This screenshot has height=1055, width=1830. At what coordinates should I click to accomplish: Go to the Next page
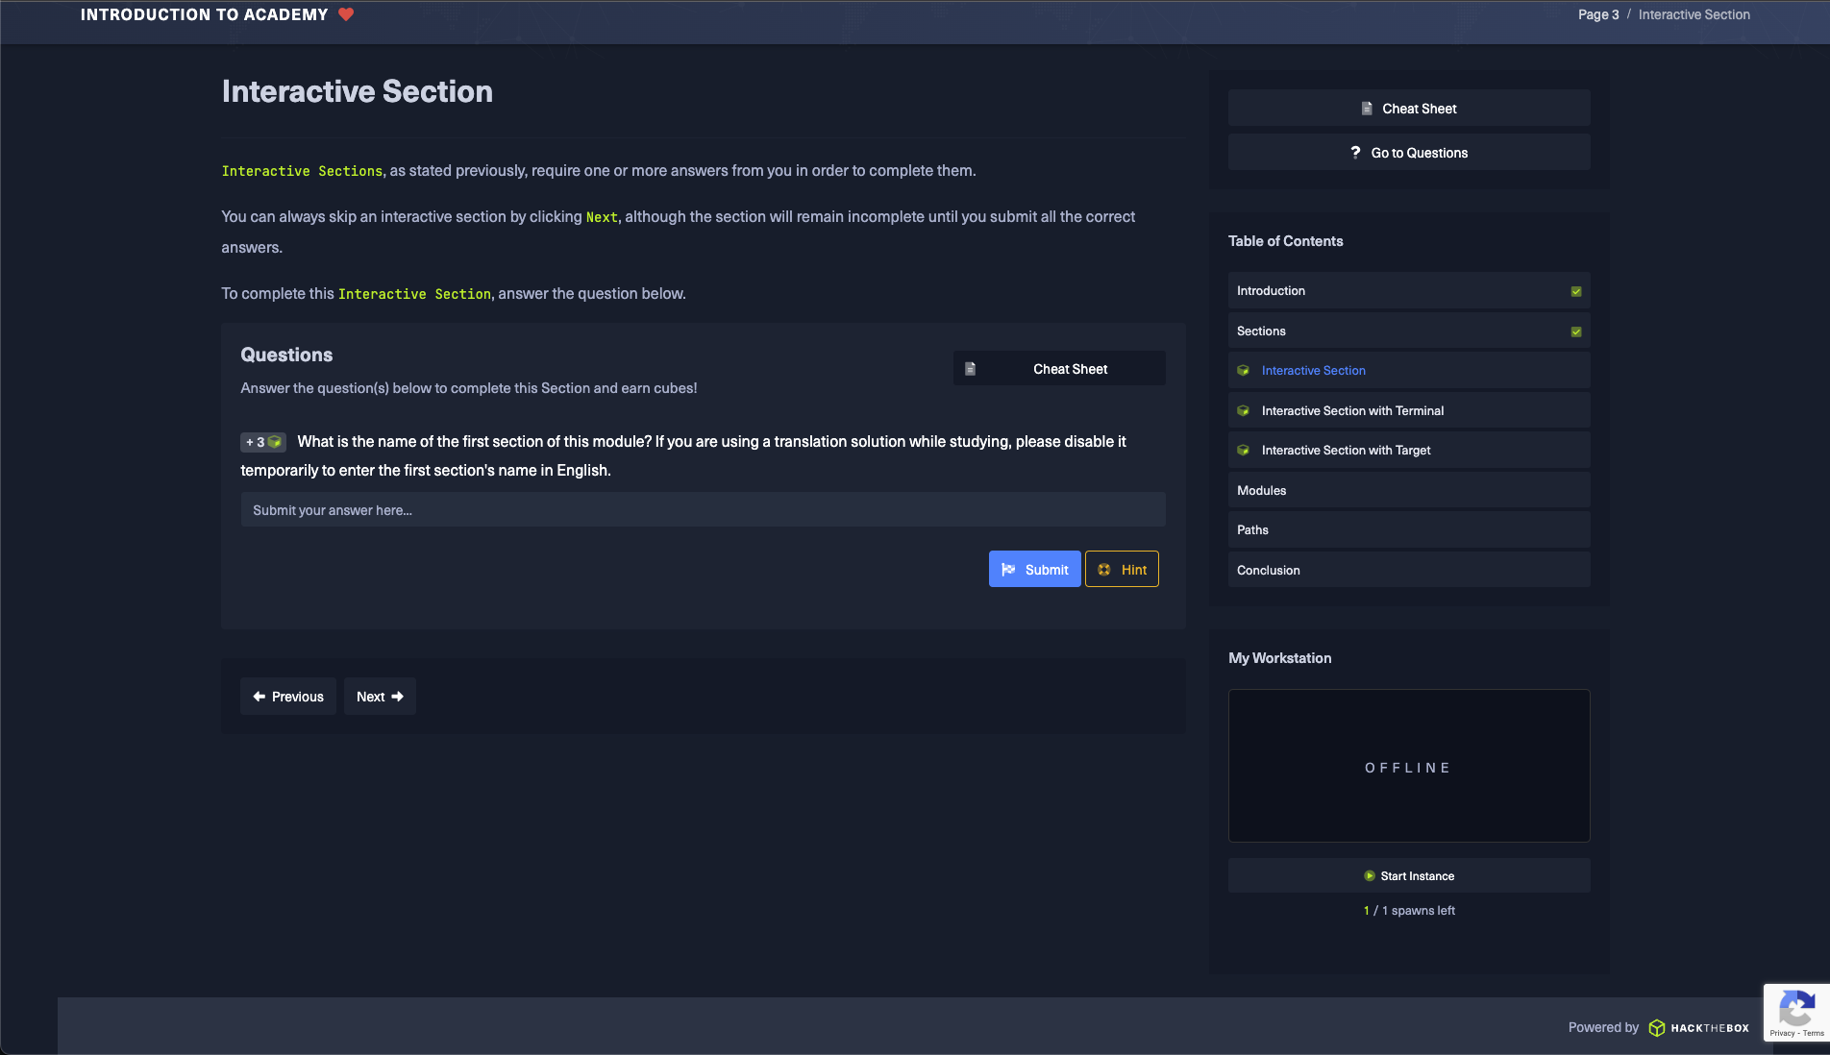coord(380,697)
